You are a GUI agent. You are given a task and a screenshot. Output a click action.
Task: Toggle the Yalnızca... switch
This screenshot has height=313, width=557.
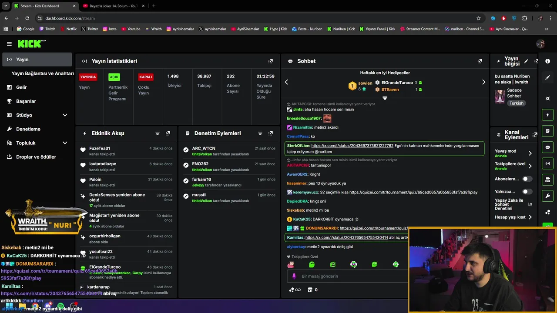(x=527, y=191)
